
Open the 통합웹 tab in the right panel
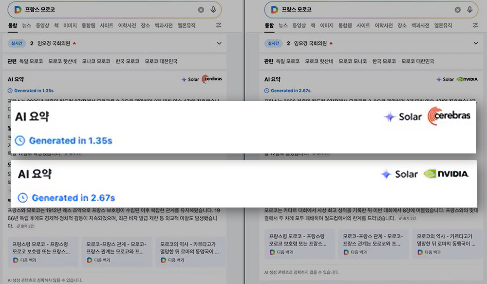point(345,25)
